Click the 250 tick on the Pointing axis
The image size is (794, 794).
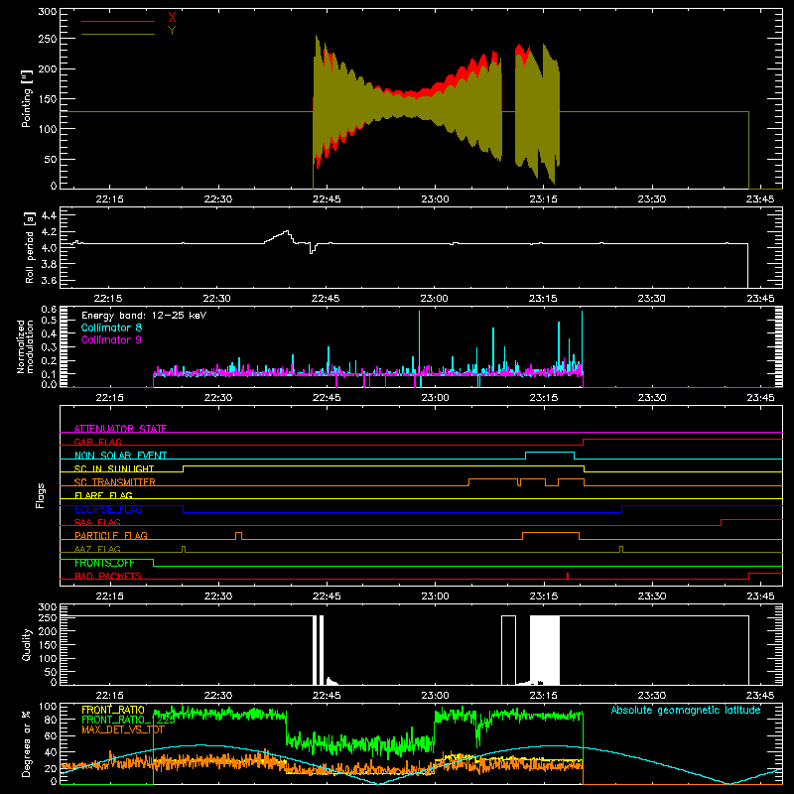pyautogui.click(x=47, y=39)
